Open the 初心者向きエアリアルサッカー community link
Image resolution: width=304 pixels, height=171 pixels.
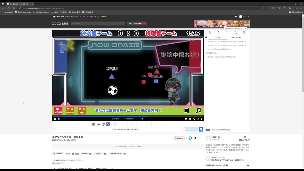(x=228, y=160)
